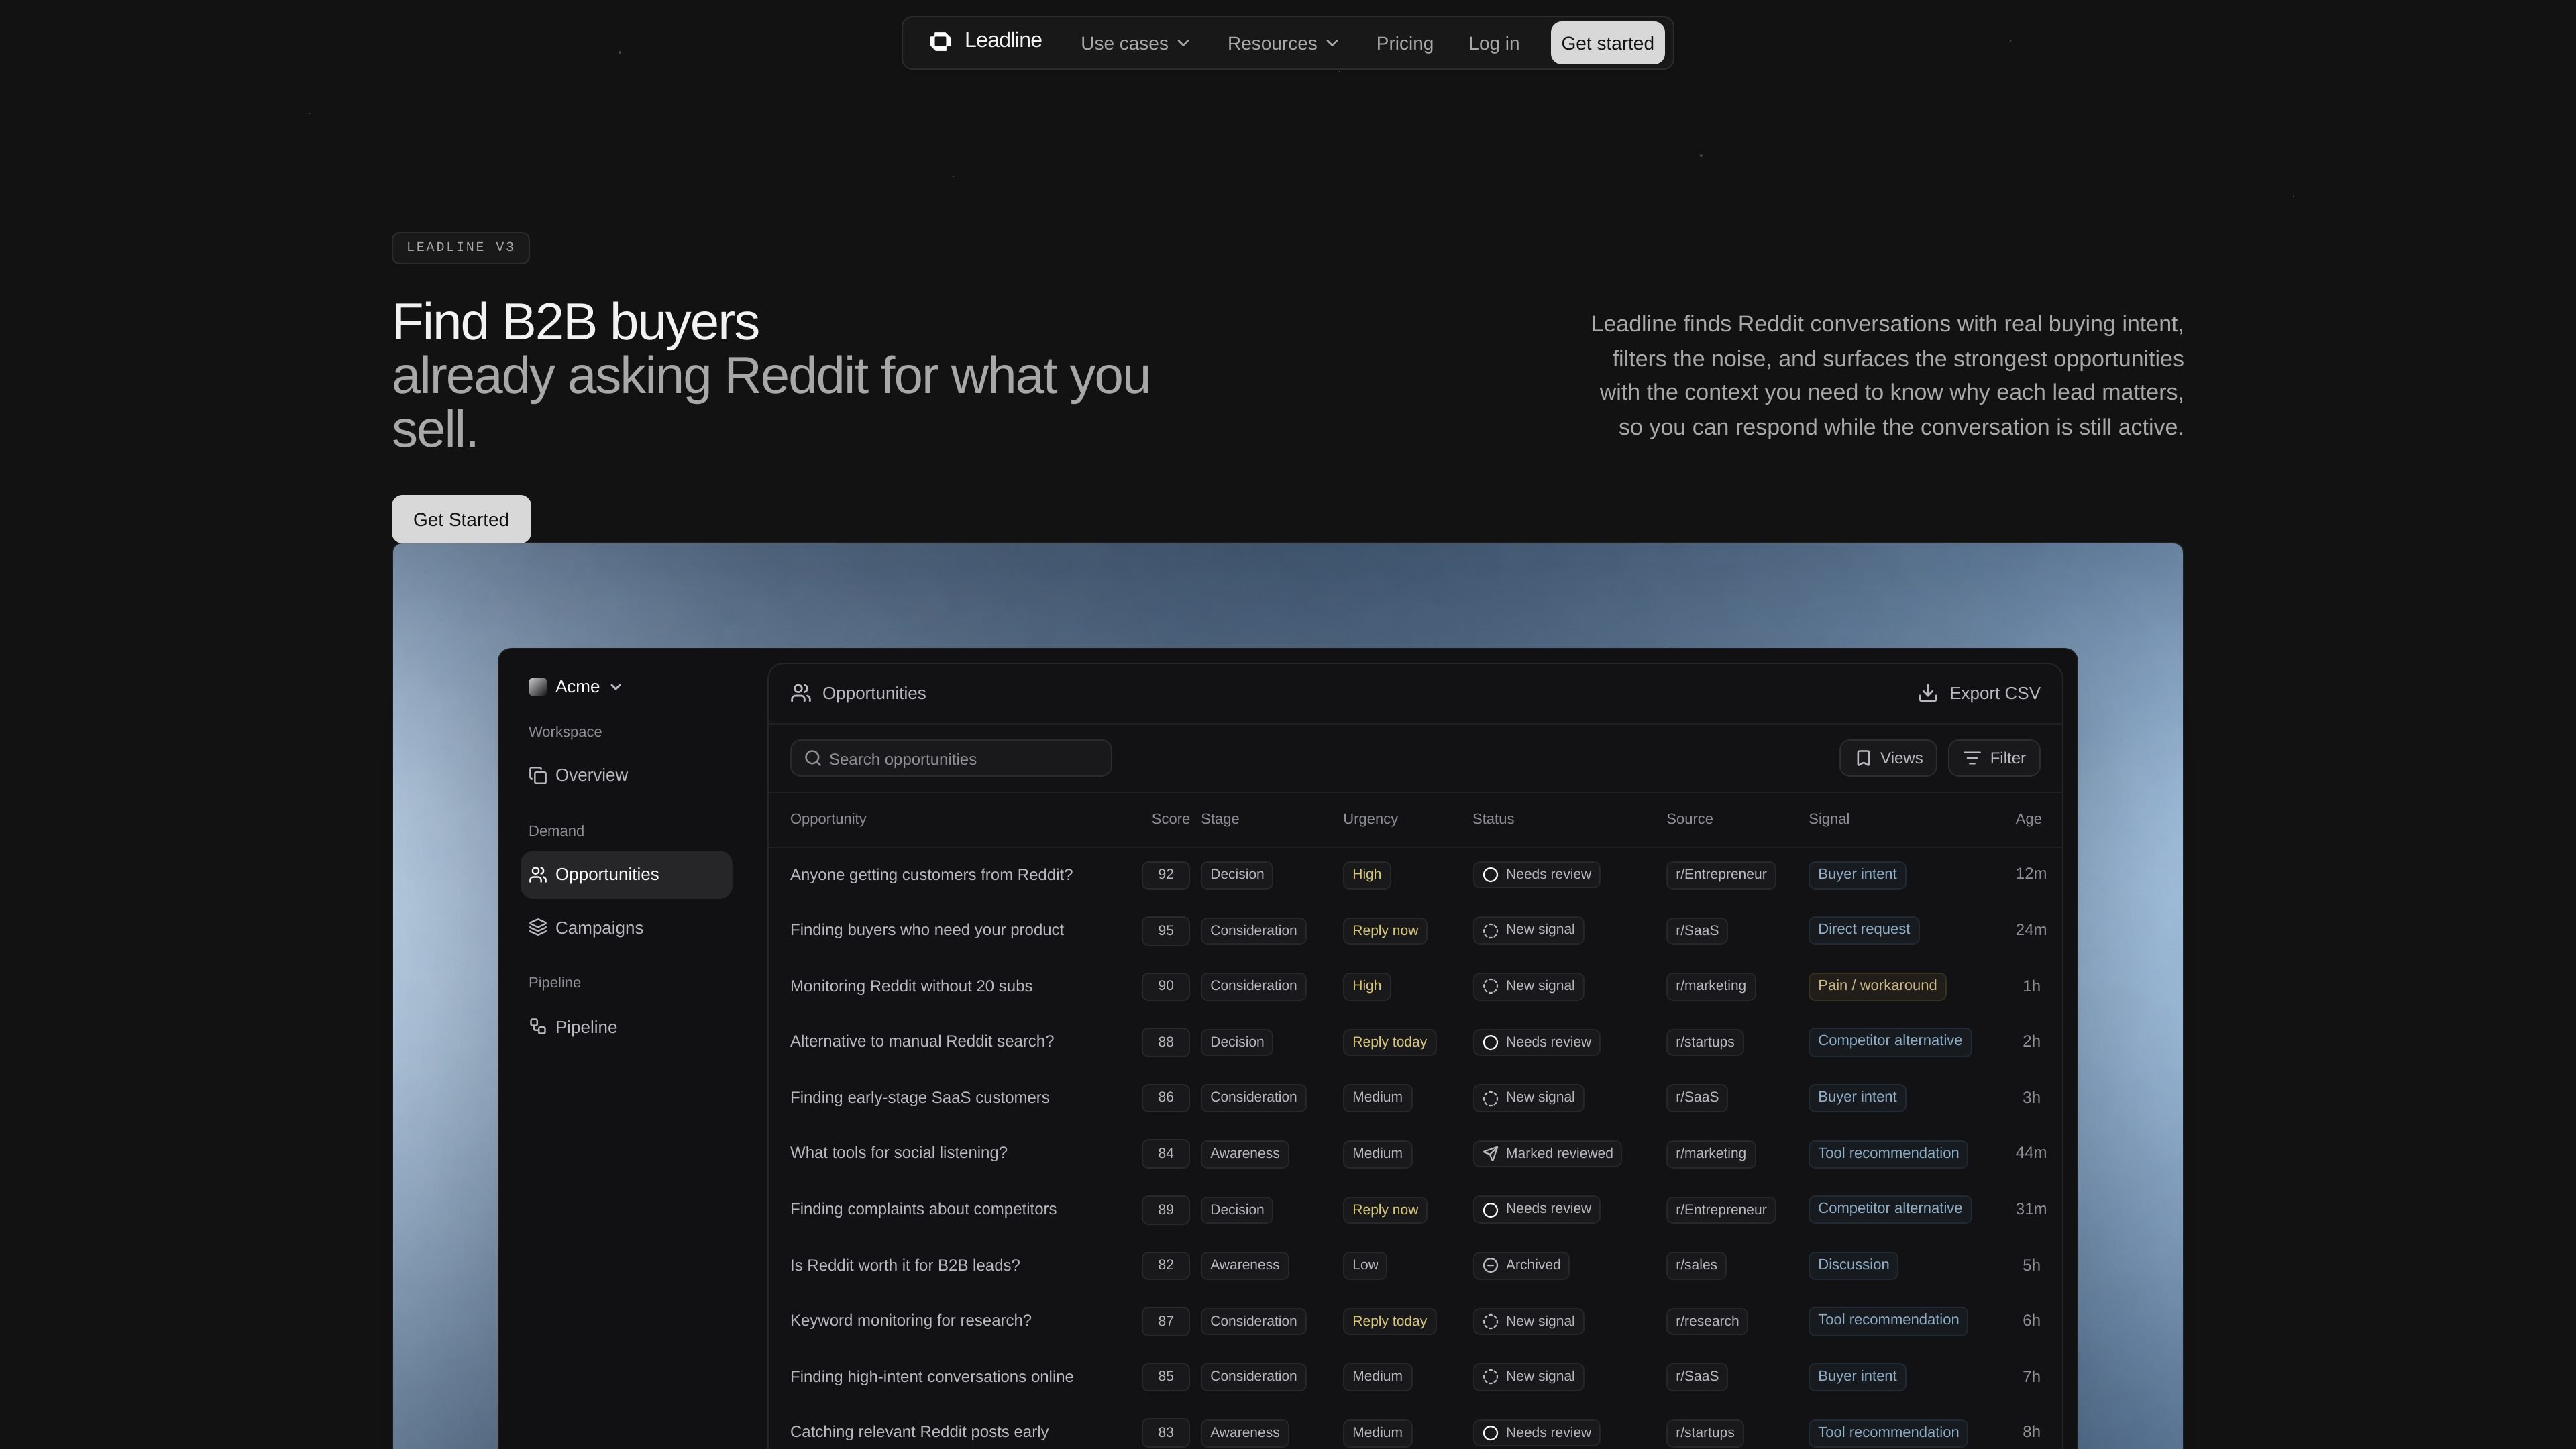Open 'Anyone getting customers from Reddit?' opportunity
Image resolution: width=2576 pixels, height=1449 pixels.
tap(931, 875)
